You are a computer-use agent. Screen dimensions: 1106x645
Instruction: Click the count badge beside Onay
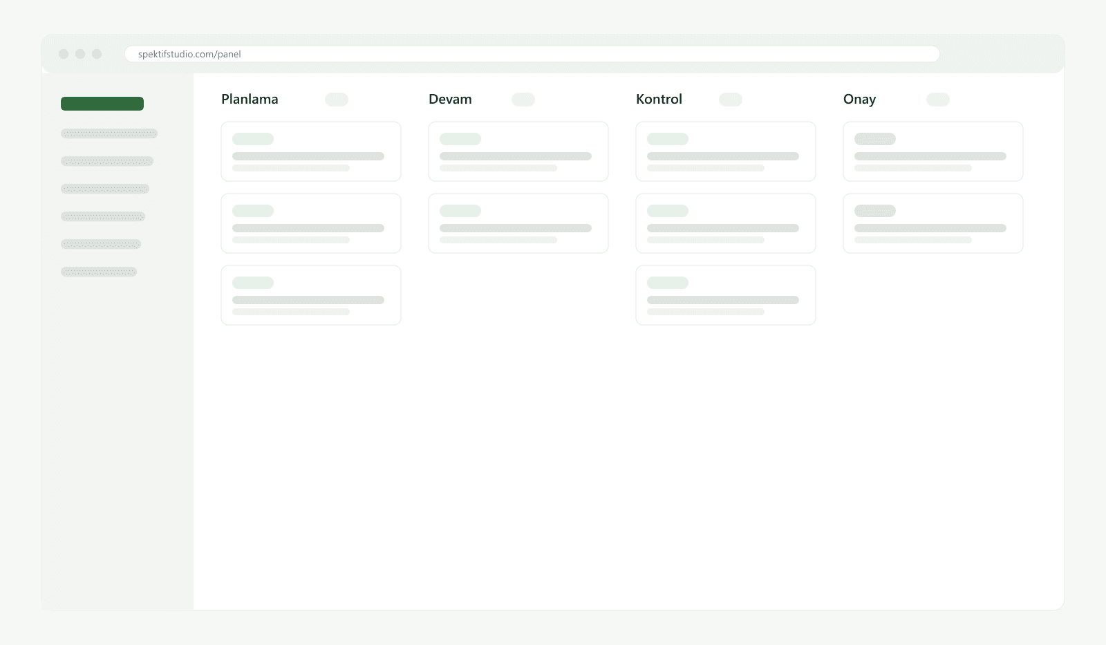pyautogui.click(x=938, y=100)
